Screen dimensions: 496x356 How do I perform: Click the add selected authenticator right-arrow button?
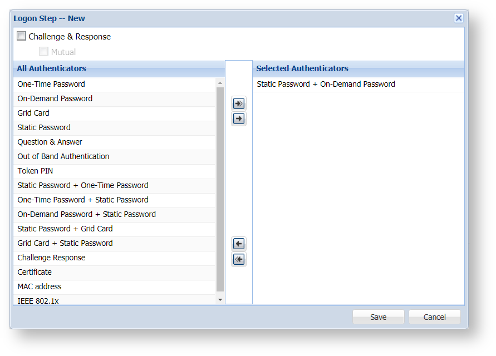[239, 118]
